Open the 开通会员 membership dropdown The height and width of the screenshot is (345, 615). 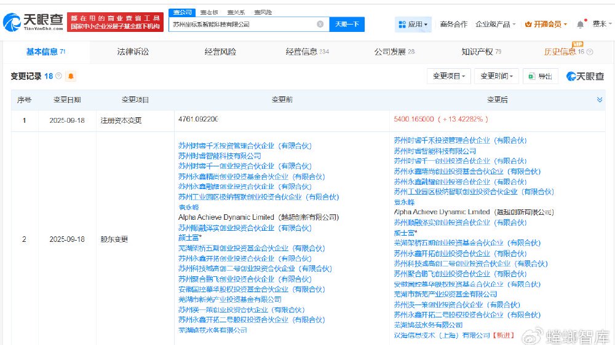click(546, 25)
